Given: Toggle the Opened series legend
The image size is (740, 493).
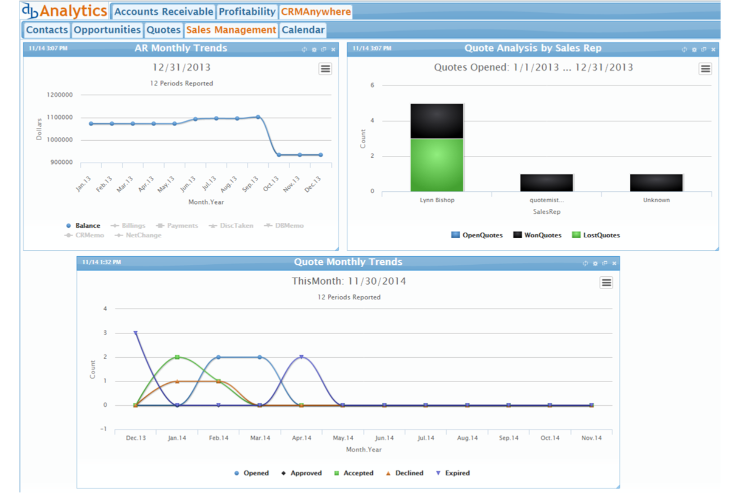Looking at the screenshot, I should tap(251, 473).
